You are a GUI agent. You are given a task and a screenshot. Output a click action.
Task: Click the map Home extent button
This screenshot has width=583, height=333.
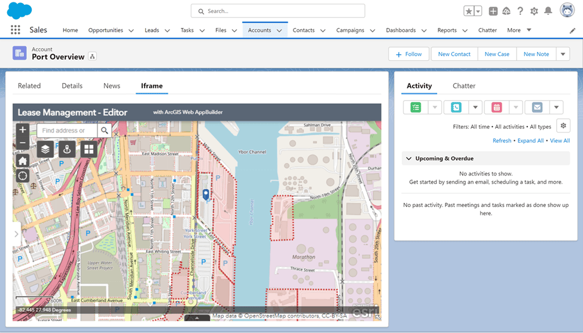23,161
